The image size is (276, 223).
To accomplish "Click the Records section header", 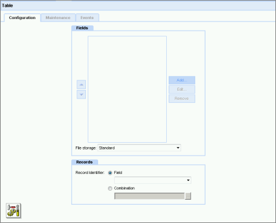I will click(85, 162).
